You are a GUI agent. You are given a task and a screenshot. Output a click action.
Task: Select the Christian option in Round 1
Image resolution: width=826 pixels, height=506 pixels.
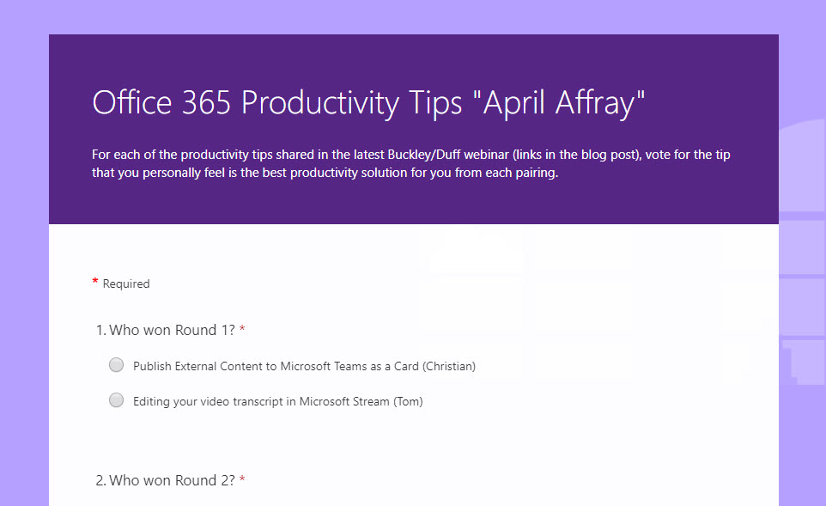click(x=116, y=364)
